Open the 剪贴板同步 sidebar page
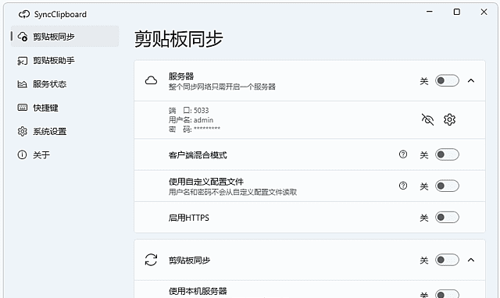Screen dimensions: 500x298 65,37
